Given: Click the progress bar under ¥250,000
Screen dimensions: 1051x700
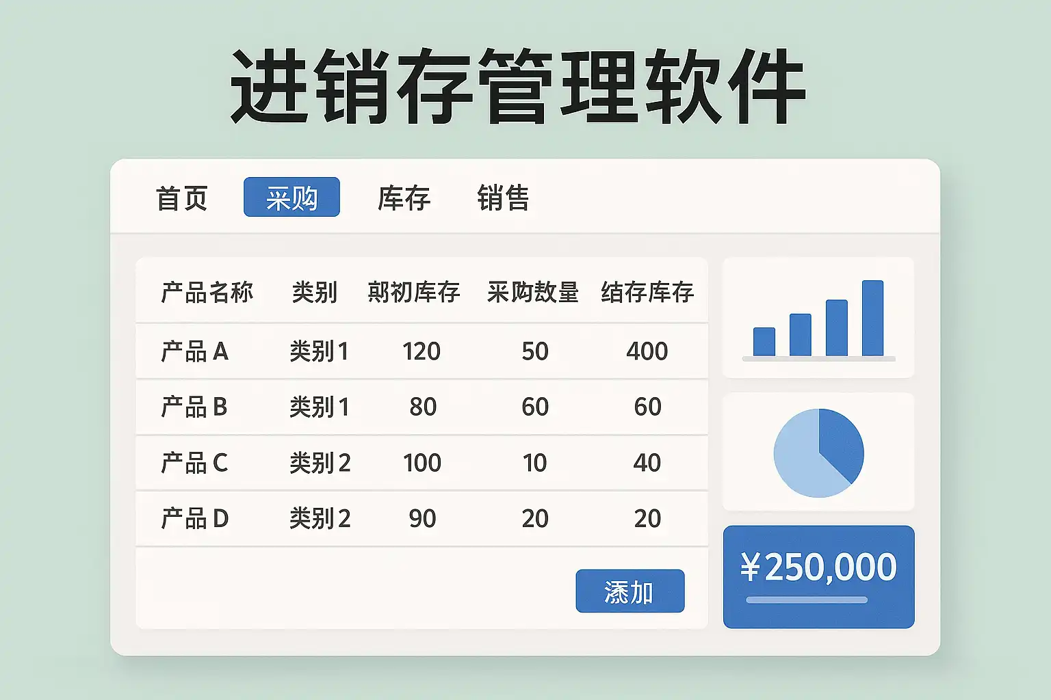Looking at the screenshot, I should [807, 600].
